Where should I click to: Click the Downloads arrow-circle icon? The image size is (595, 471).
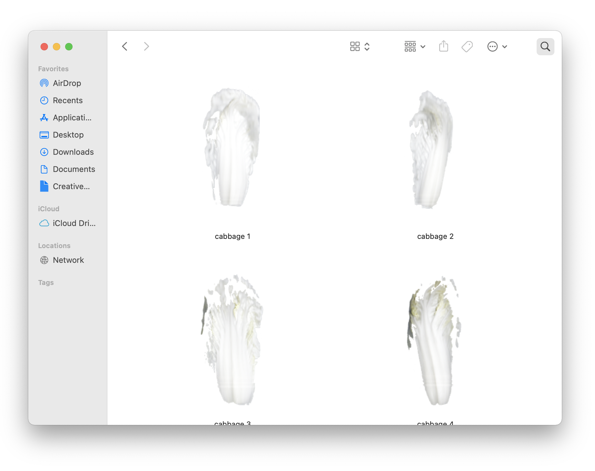pyautogui.click(x=44, y=152)
